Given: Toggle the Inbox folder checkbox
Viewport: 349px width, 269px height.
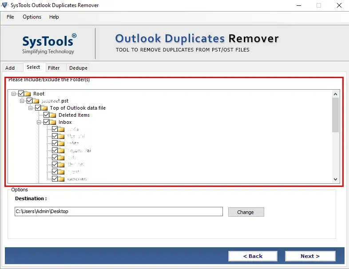Looking at the screenshot, I should tap(46, 122).
